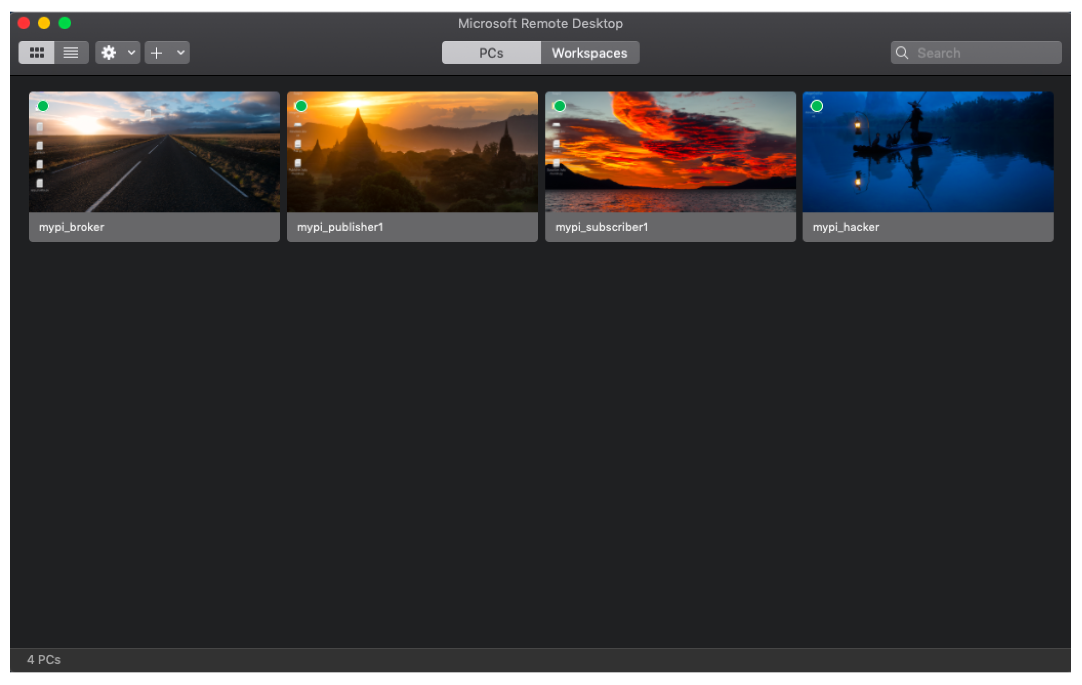The image size is (1082, 685).
Task: Click green status dot on mypi_hacker
Action: click(x=817, y=106)
